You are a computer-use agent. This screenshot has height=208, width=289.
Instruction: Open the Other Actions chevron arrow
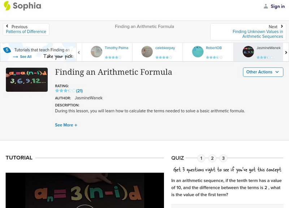click(277, 72)
